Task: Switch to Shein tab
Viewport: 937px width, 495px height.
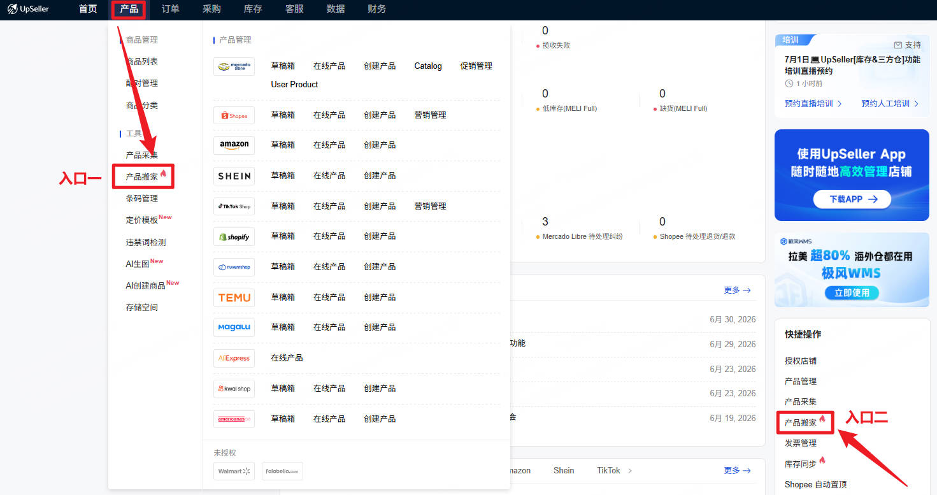Action: pyautogui.click(x=564, y=470)
